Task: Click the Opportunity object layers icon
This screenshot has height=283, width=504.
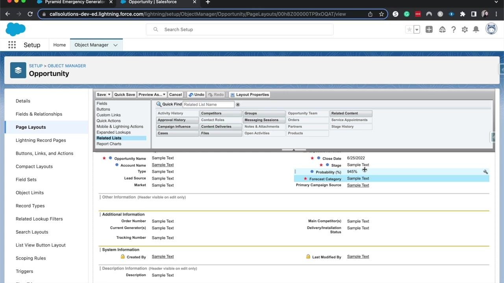Action: pos(18,70)
